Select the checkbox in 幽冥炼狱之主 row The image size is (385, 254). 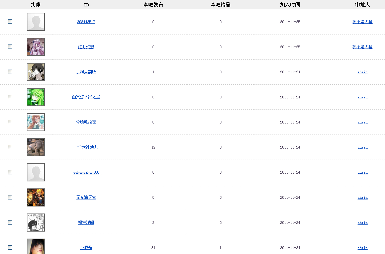[x=10, y=97]
